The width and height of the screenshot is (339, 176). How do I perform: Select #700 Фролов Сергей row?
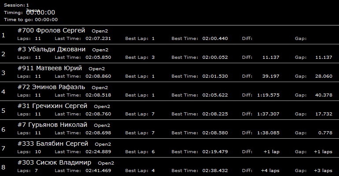click(x=169, y=35)
